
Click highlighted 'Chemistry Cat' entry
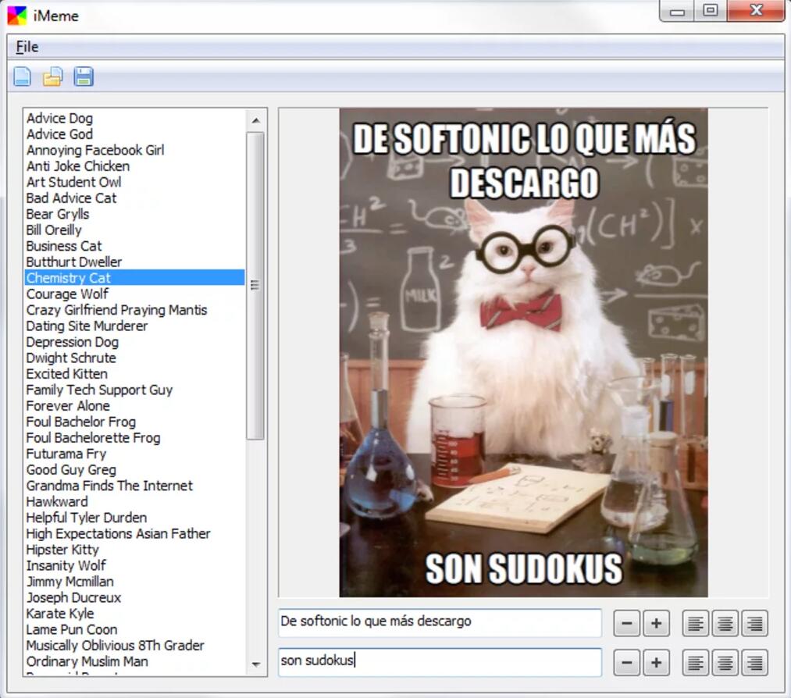coord(134,278)
